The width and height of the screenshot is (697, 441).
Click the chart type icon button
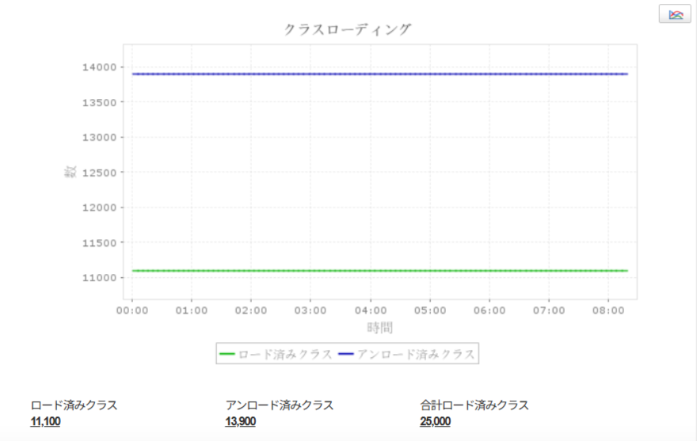[x=675, y=14]
